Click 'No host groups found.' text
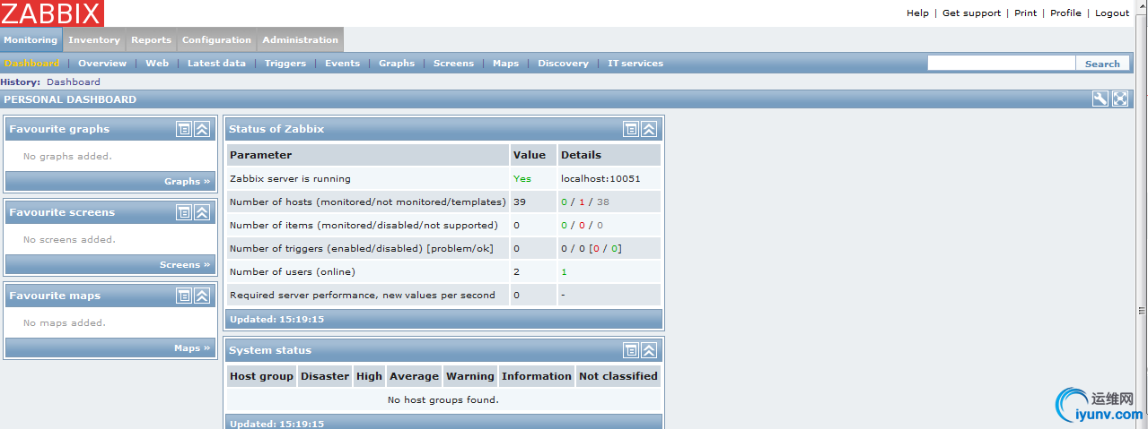 pos(443,399)
